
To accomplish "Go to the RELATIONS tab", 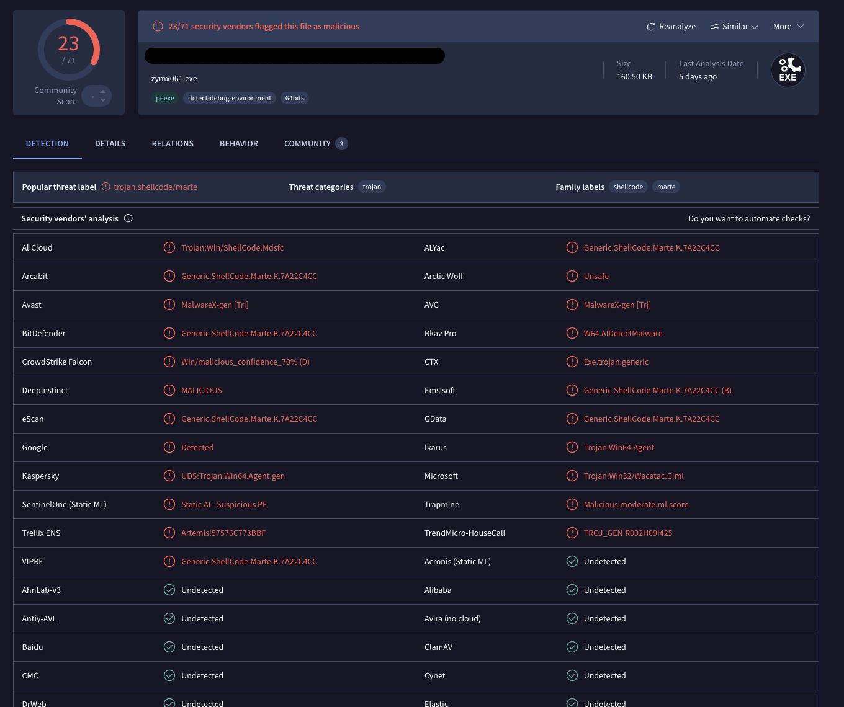I will (x=173, y=143).
